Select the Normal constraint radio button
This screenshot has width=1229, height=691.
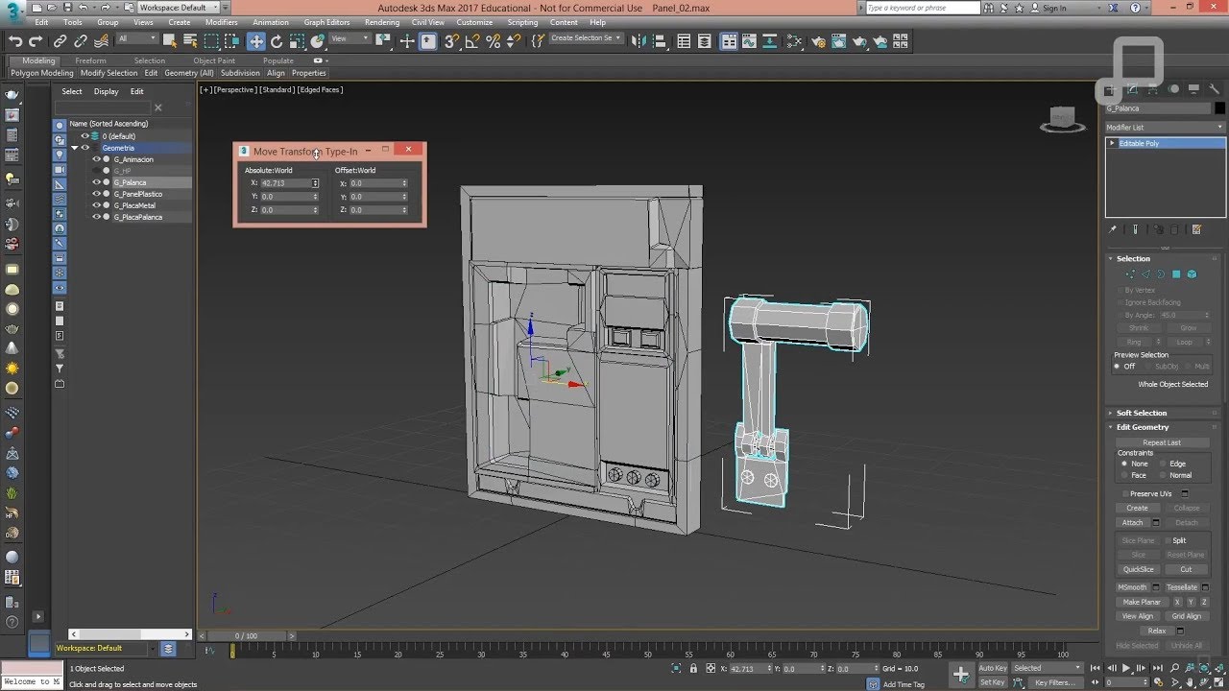(x=1164, y=475)
